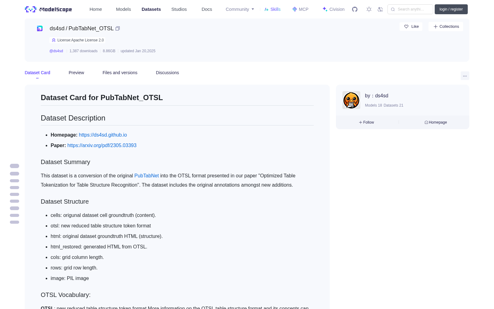The image size is (494, 309).
Task: Switch to the Preview tab
Action: coord(76,73)
